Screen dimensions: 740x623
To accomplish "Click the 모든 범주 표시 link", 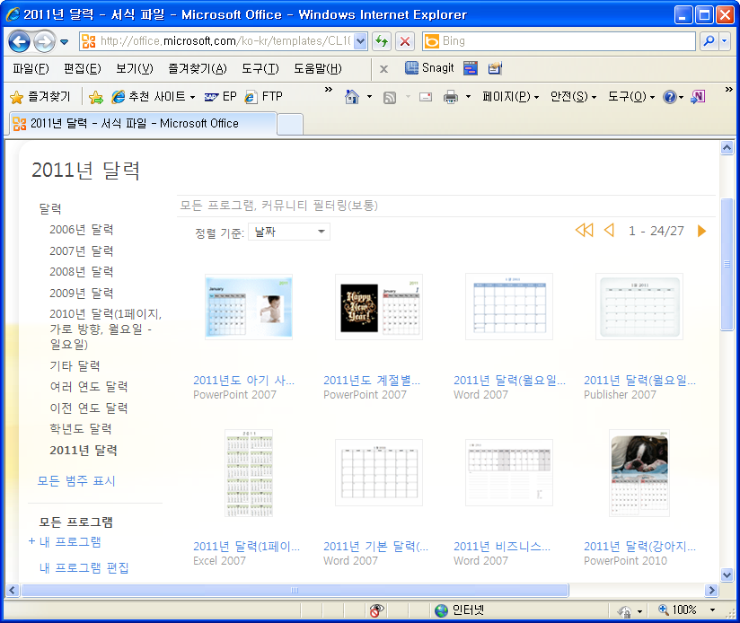I will (x=76, y=481).
